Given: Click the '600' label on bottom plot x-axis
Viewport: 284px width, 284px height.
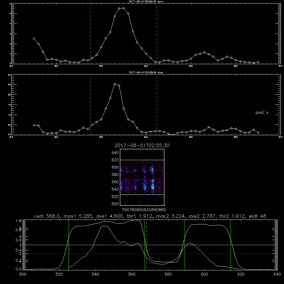Looking at the screenshot, I should pyautogui.click(x=205, y=274).
